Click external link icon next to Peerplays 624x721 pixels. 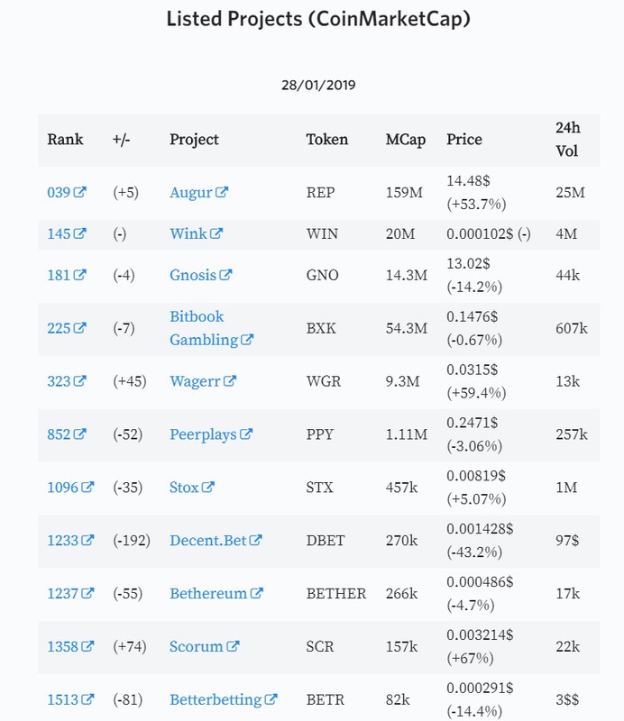coord(246,434)
